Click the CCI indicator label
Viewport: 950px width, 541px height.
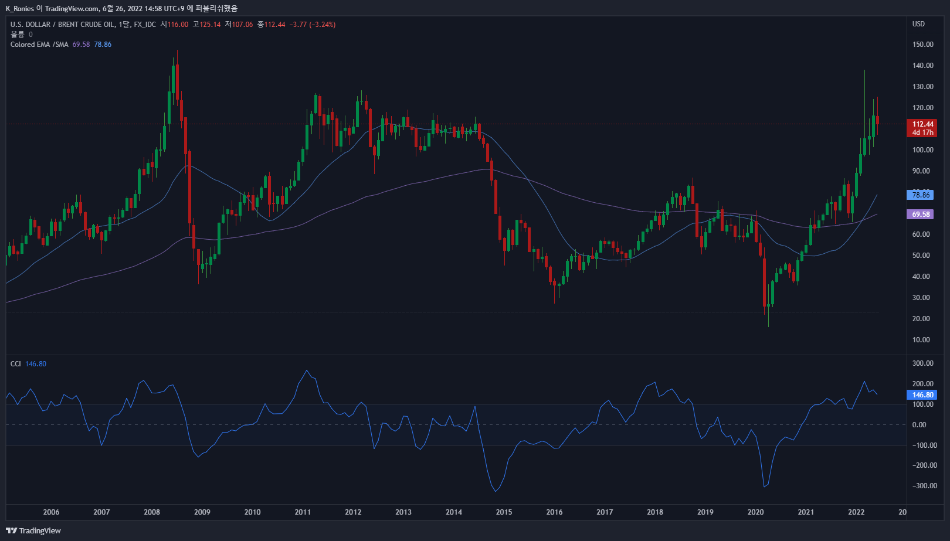click(x=16, y=364)
